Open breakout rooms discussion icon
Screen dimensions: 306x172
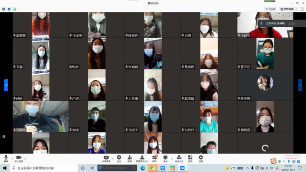point(179,159)
